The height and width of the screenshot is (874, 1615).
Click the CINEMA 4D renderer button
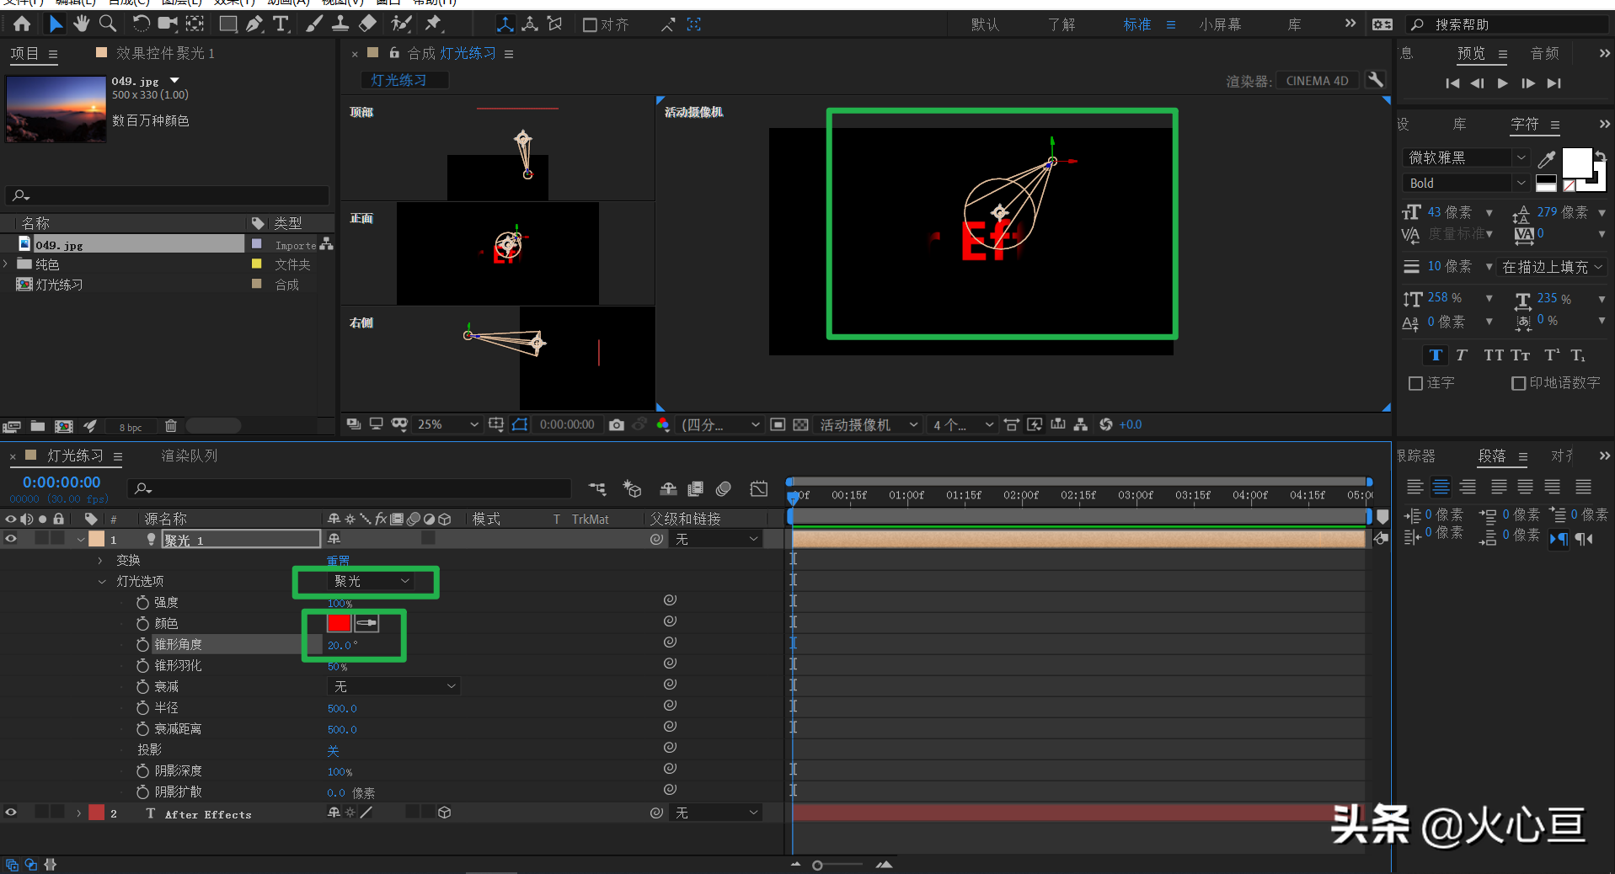click(x=1317, y=81)
